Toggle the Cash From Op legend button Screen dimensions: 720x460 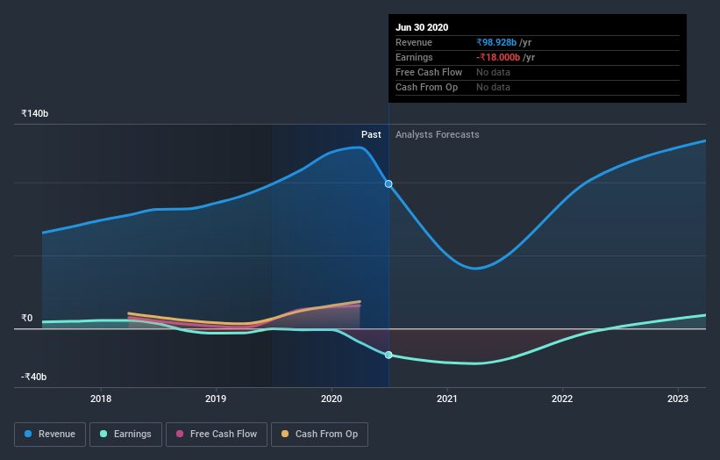[319, 435]
